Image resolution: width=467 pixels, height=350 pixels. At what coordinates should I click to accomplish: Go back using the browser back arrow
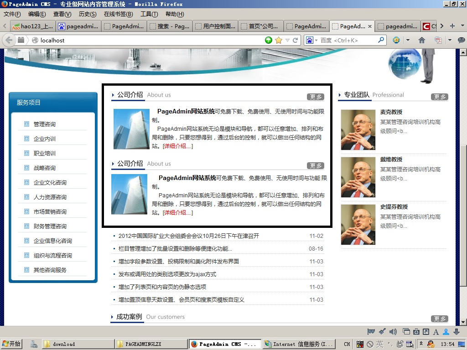(9, 40)
